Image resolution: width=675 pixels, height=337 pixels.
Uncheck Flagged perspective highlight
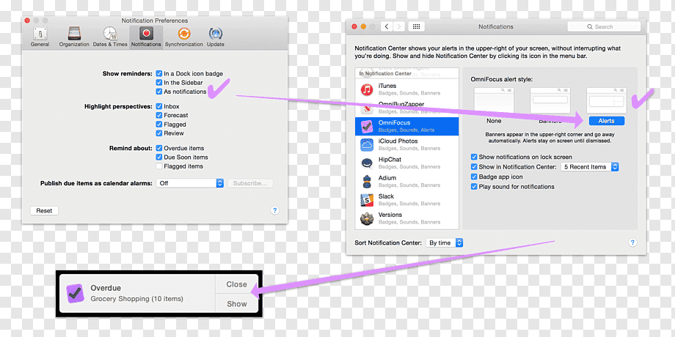tap(159, 125)
